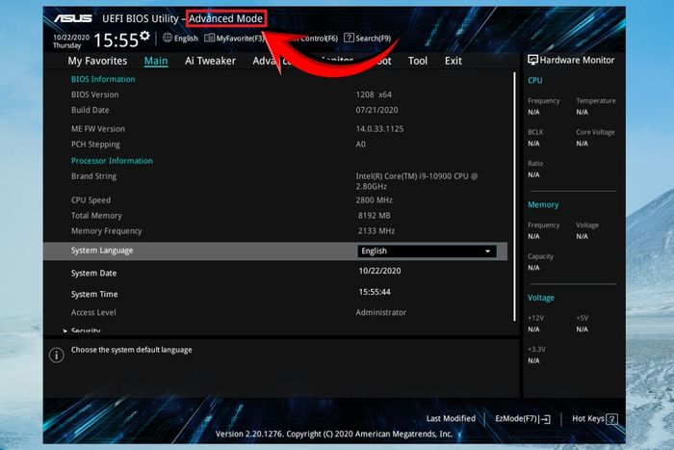Click the System Date value 10/22/2020
Viewport: 674px width, 450px height.
coord(379,271)
